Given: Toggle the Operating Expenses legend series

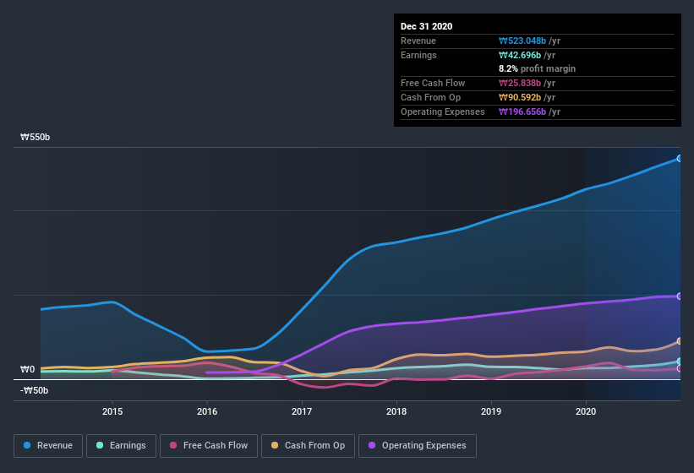Looking at the screenshot, I should click(x=418, y=446).
